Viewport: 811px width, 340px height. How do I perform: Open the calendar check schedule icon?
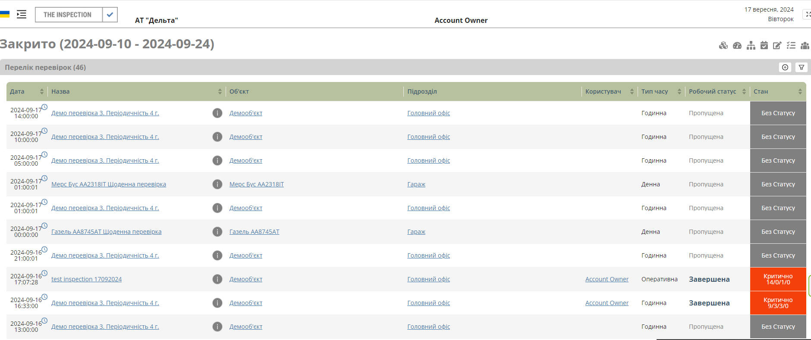764,46
